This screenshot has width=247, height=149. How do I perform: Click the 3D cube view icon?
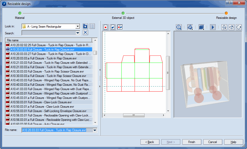(201, 27)
